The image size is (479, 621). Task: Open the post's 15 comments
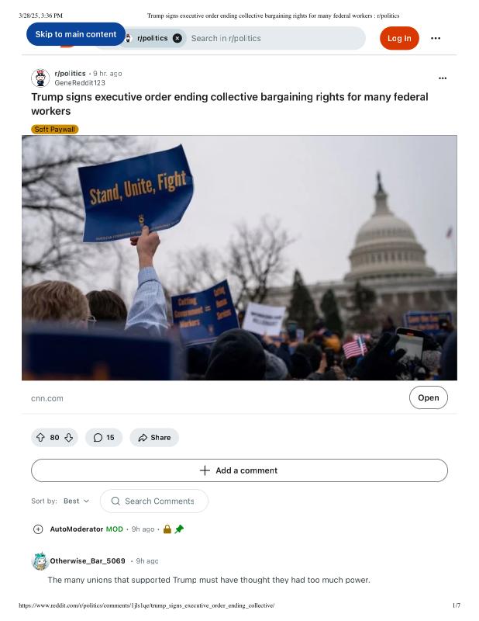[x=103, y=438]
